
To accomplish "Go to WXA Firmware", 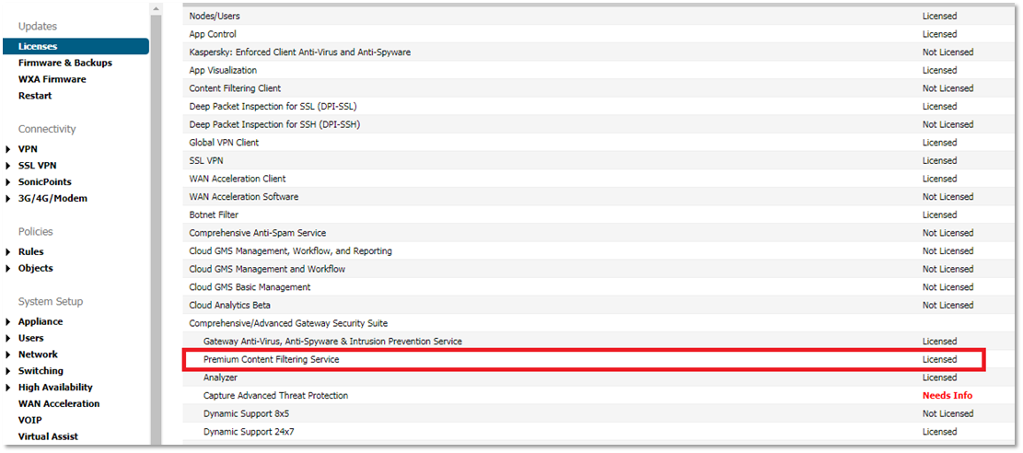I will [52, 79].
